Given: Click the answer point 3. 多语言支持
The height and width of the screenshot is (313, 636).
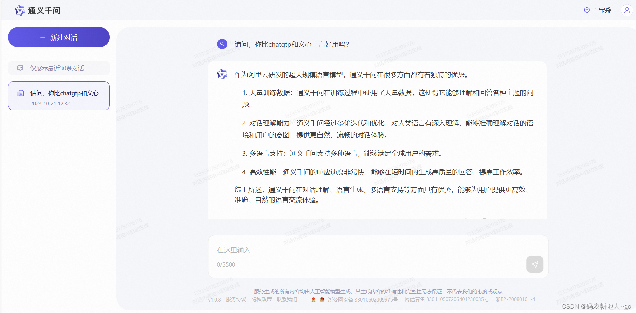Looking at the screenshot, I should pos(342,153).
